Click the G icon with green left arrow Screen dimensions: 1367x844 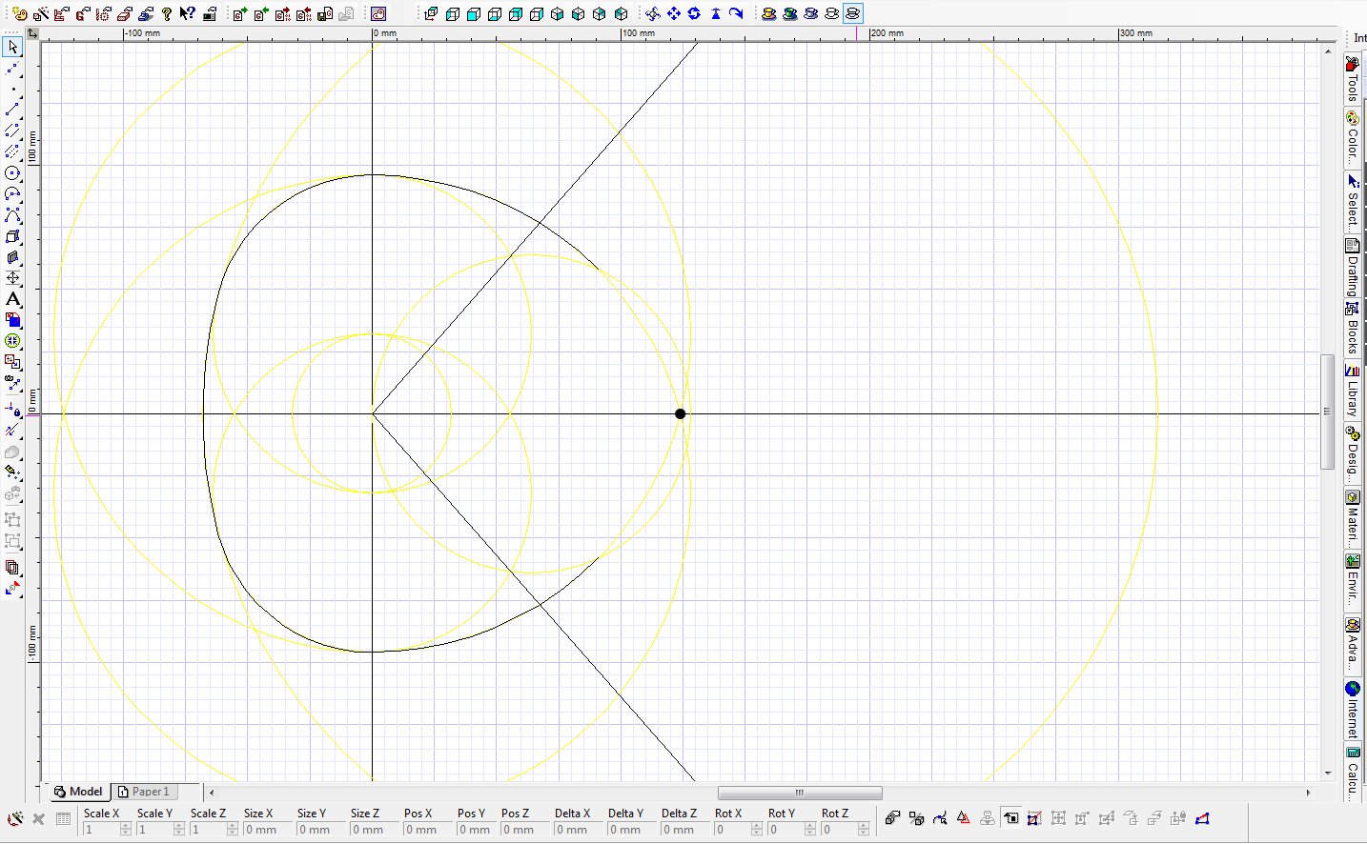(x=261, y=14)
